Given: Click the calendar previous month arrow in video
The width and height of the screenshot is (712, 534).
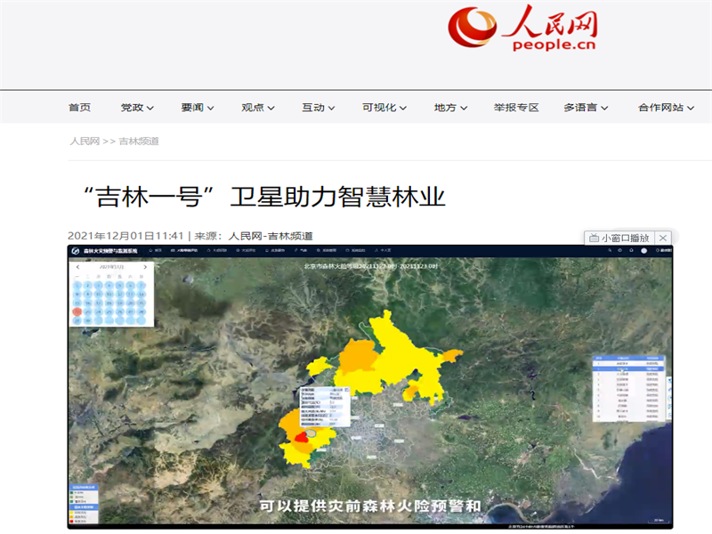Looking at the screenshot, I should tap(78, 267).
